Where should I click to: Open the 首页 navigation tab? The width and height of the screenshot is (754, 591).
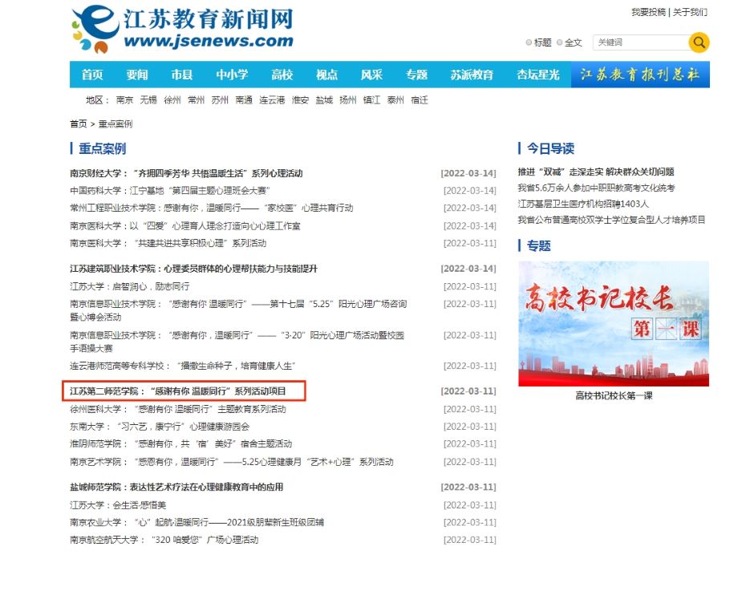coord(92,75)
